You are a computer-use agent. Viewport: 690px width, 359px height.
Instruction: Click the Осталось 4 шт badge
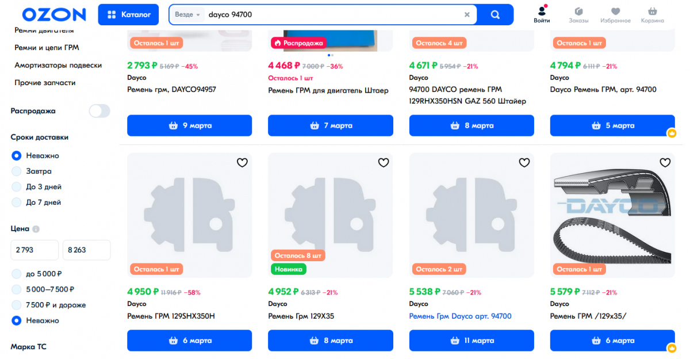(439, 43)
